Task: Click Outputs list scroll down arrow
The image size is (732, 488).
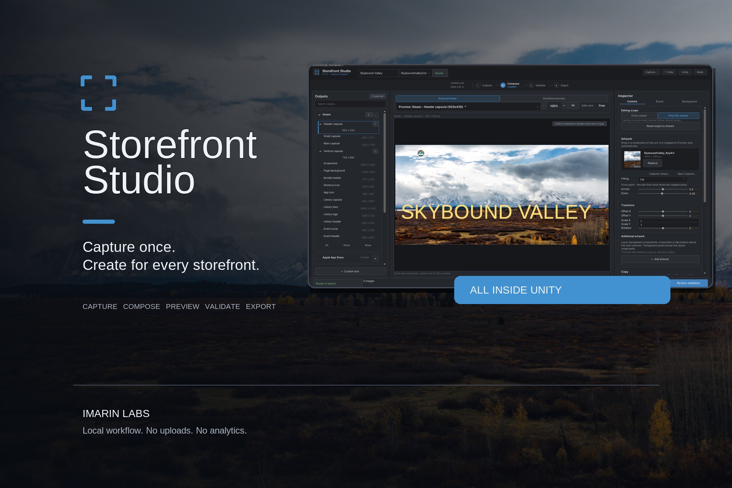Action: coord(384,264)
